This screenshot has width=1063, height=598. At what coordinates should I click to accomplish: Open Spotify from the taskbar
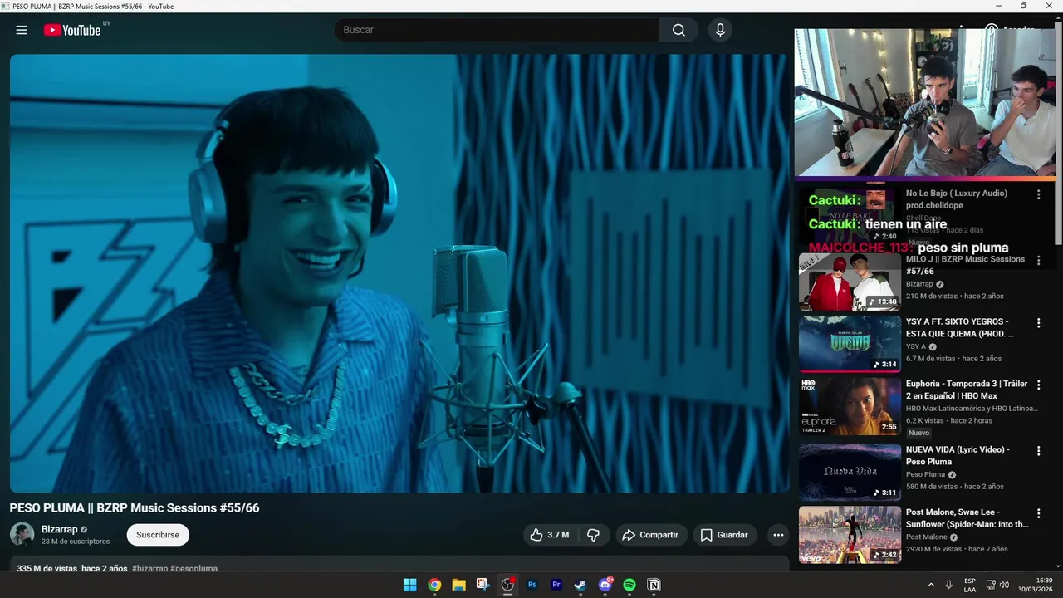click(x=629, y=585)
